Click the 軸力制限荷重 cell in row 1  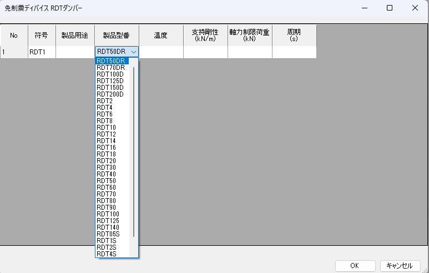pos(250,52)
